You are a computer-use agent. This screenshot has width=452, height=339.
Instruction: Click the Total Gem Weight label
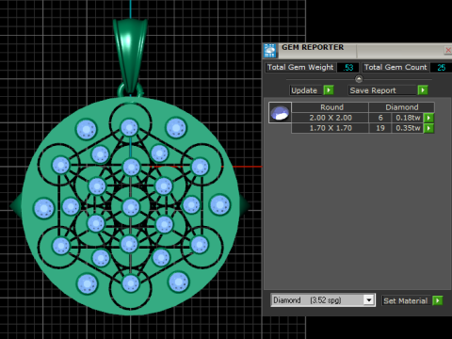(300, 68)
